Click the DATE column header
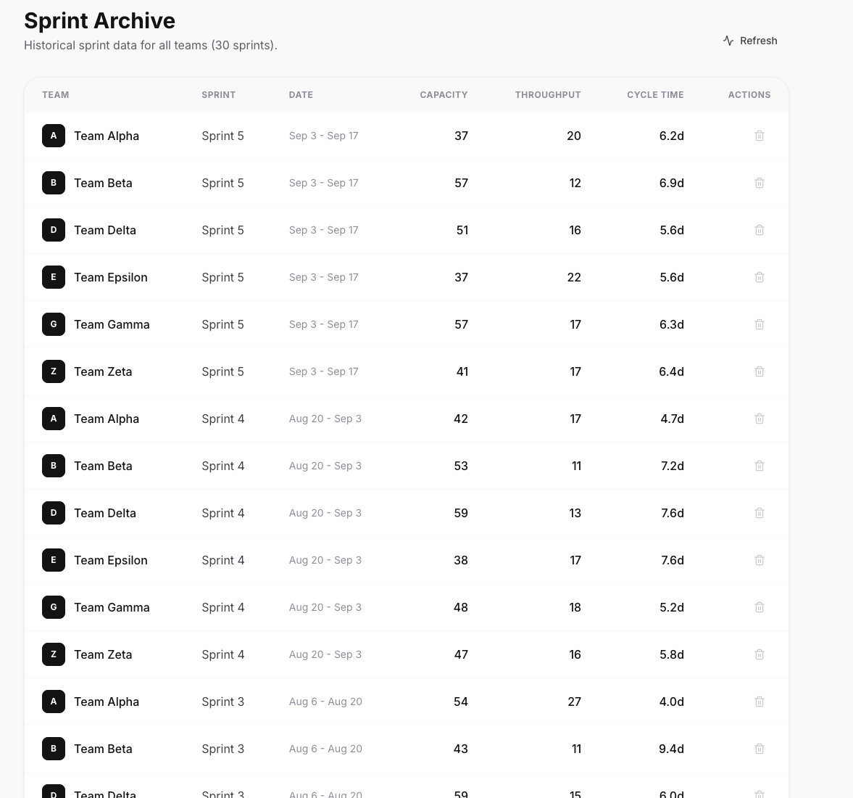853x798 pixels. click(x=301, y=95)
